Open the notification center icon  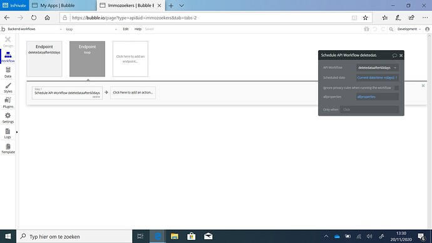(421, 237)
